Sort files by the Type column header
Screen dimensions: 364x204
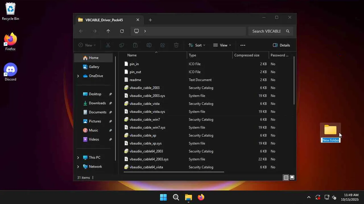(x=210, y=55)
